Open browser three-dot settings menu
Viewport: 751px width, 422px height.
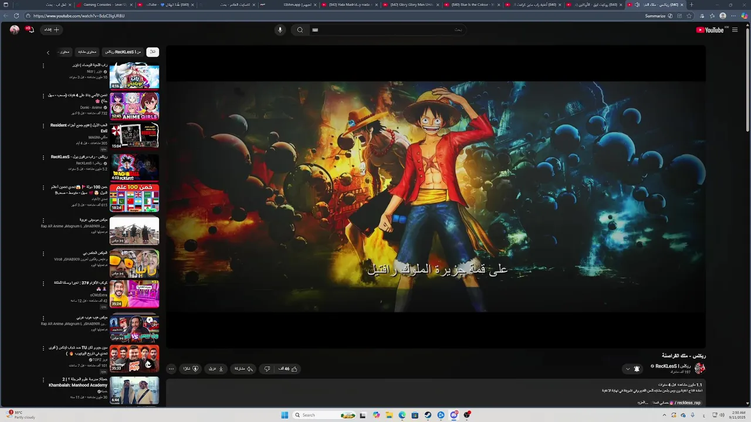(x=733, y=16)
